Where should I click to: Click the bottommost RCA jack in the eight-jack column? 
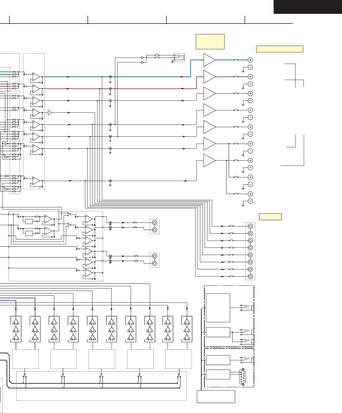point(250,276)
